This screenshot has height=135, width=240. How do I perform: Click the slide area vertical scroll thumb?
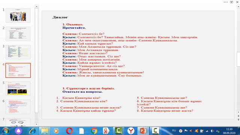(x=238, y=59)
